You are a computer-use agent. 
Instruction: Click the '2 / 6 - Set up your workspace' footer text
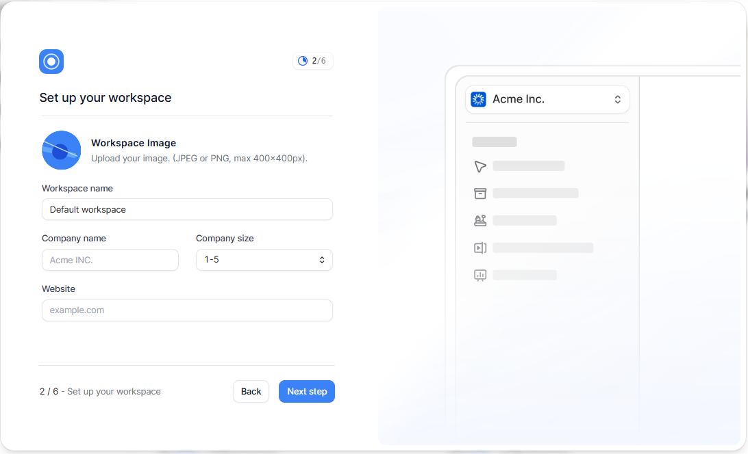coord(100,392)
